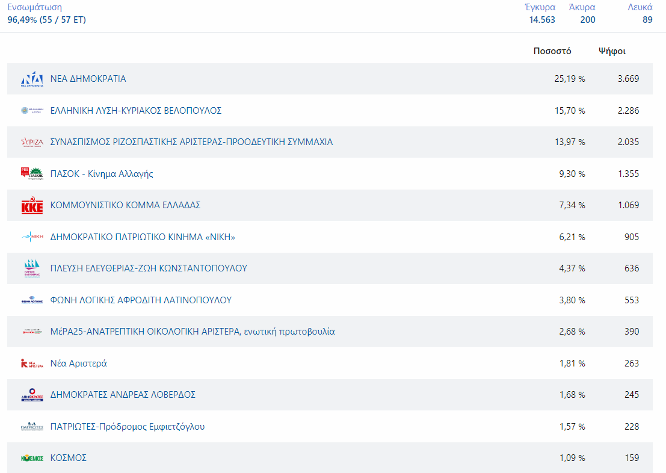Click the Ενσωμάτωση label
The height and width of the screenshot is (473, 666).
click(35, 7)
